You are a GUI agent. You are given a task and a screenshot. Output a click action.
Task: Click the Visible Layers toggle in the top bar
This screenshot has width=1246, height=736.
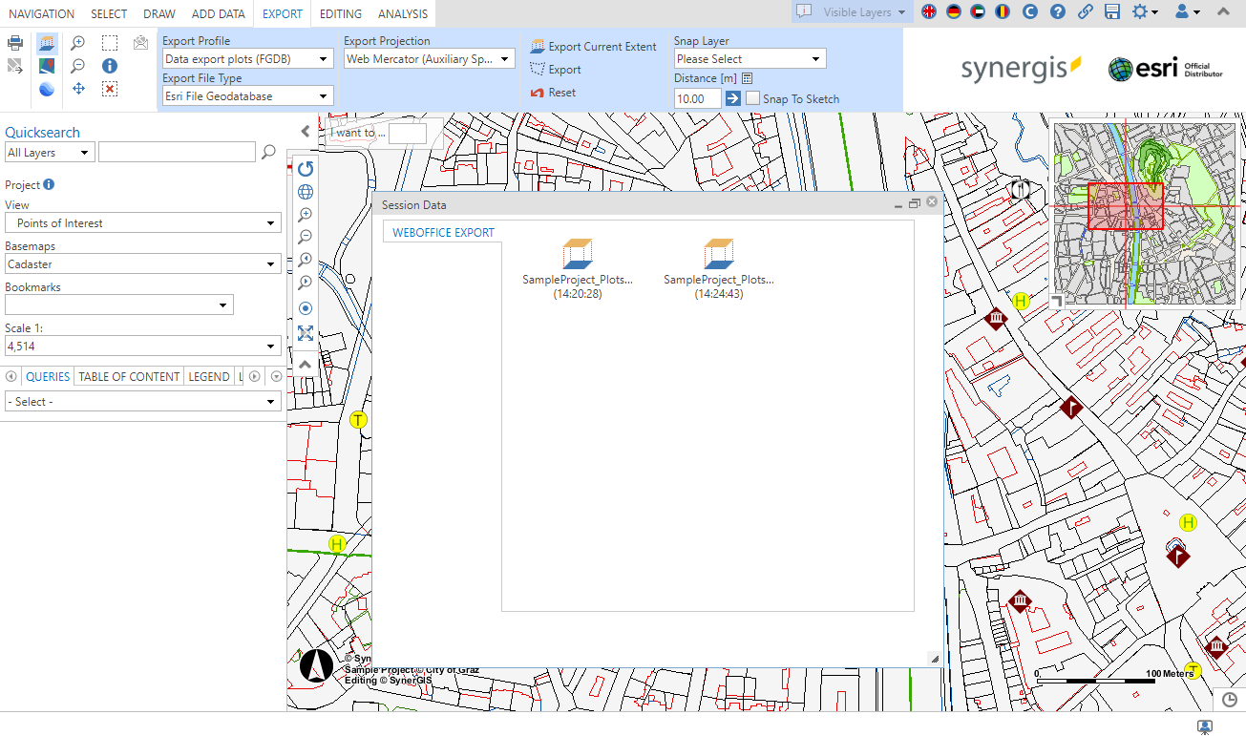(x=850, y=12)
